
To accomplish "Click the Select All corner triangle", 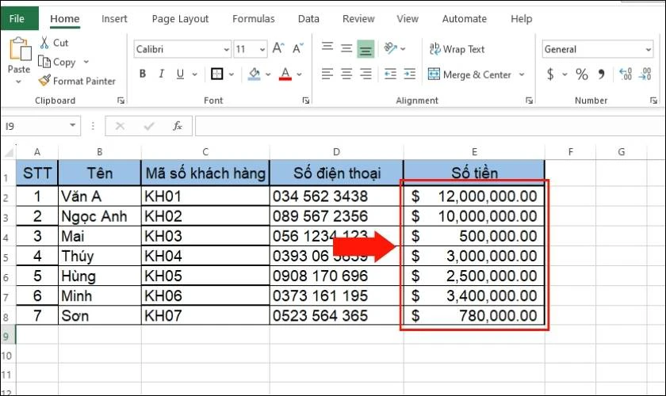I will [x=9, y=152].
